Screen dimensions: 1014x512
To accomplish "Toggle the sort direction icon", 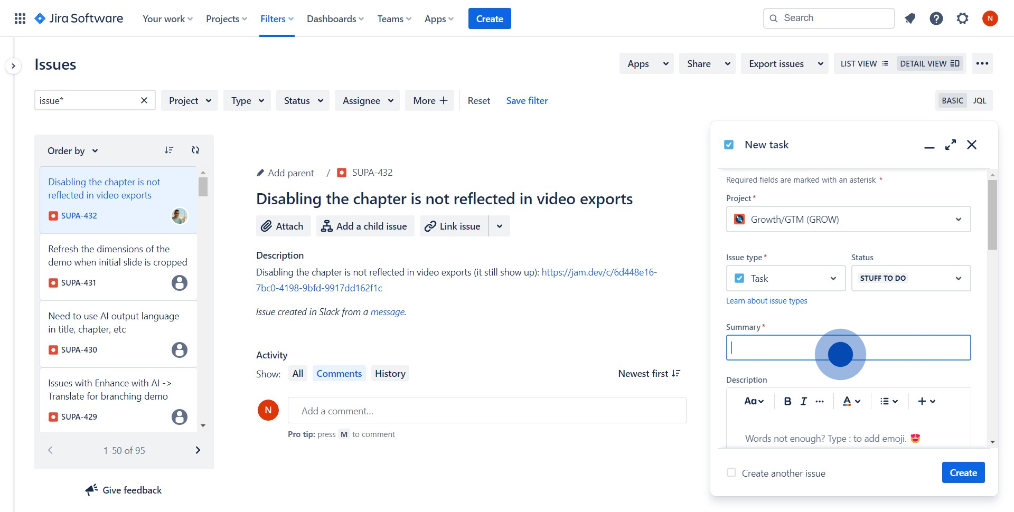I will [x=168, y=150].
